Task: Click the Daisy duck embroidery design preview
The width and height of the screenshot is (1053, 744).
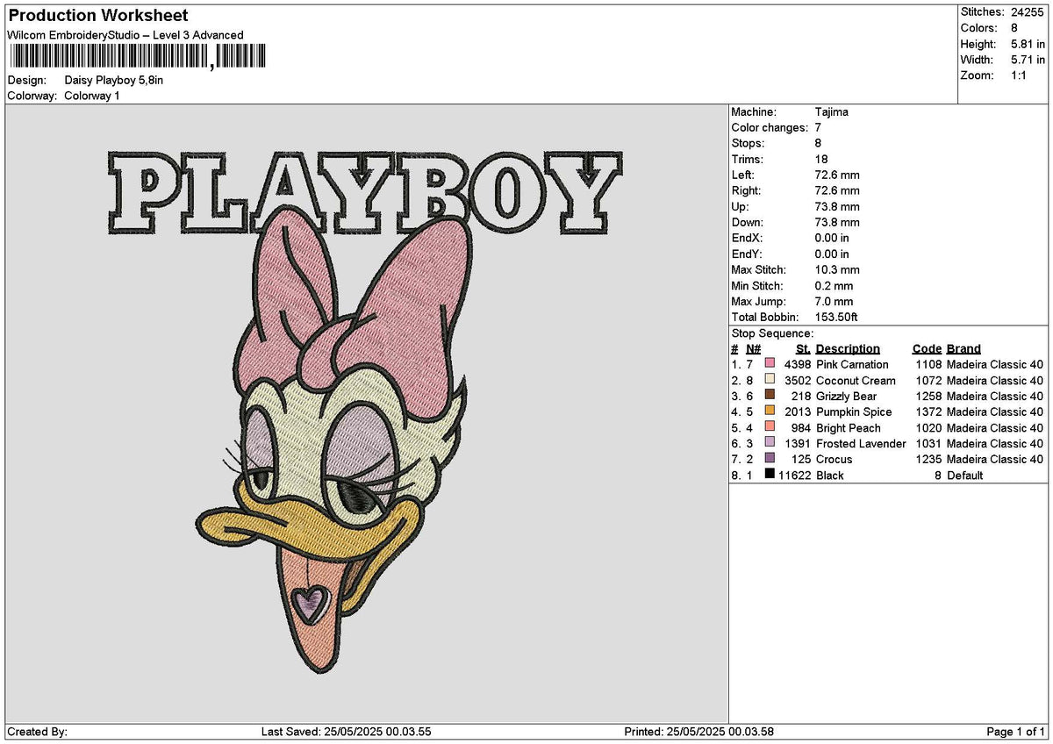Action: (x=366, y=412)
